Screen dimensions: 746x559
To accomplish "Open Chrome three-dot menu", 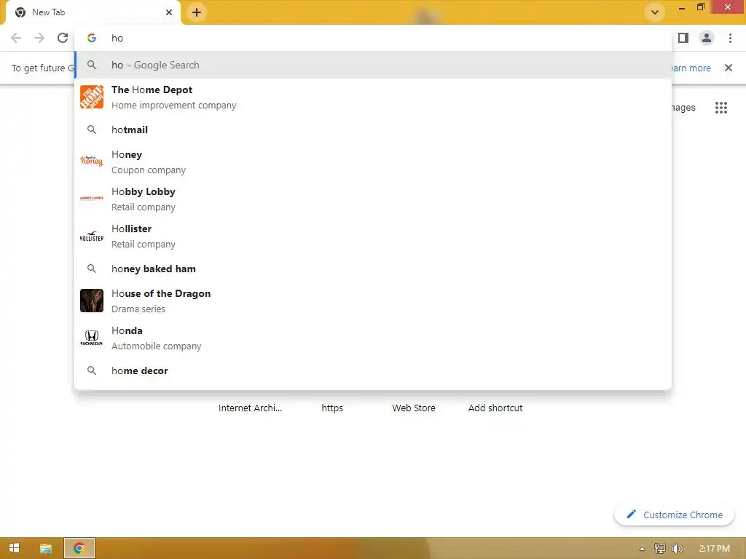I will pos(730,38).
